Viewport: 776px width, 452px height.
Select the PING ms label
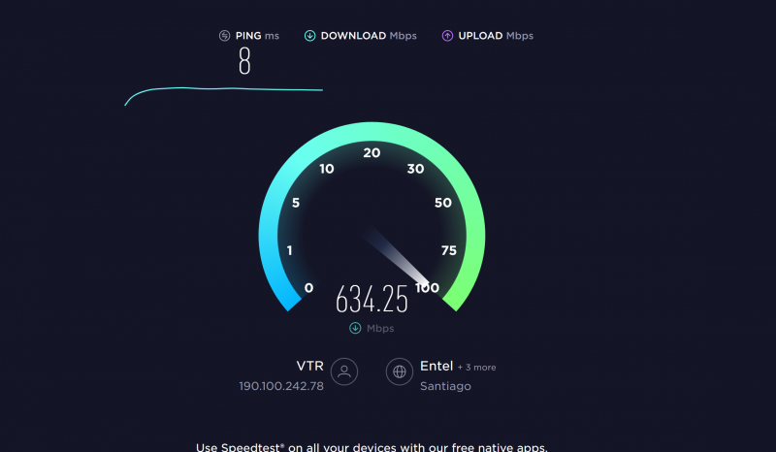257,36
